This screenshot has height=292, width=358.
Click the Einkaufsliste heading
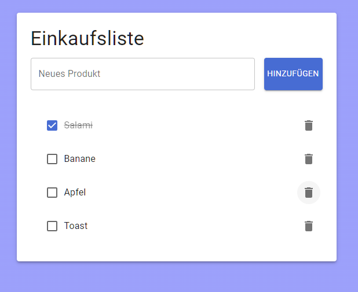coord(87,39)
